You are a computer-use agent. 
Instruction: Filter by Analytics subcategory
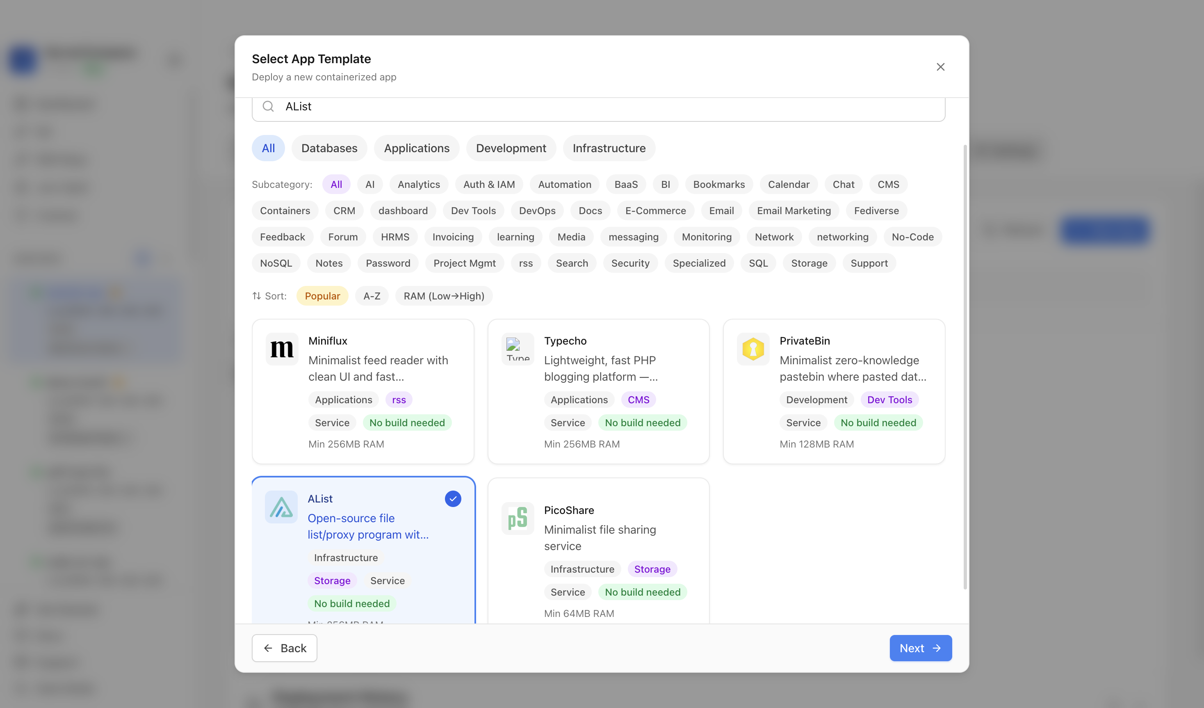pos(419,185)
